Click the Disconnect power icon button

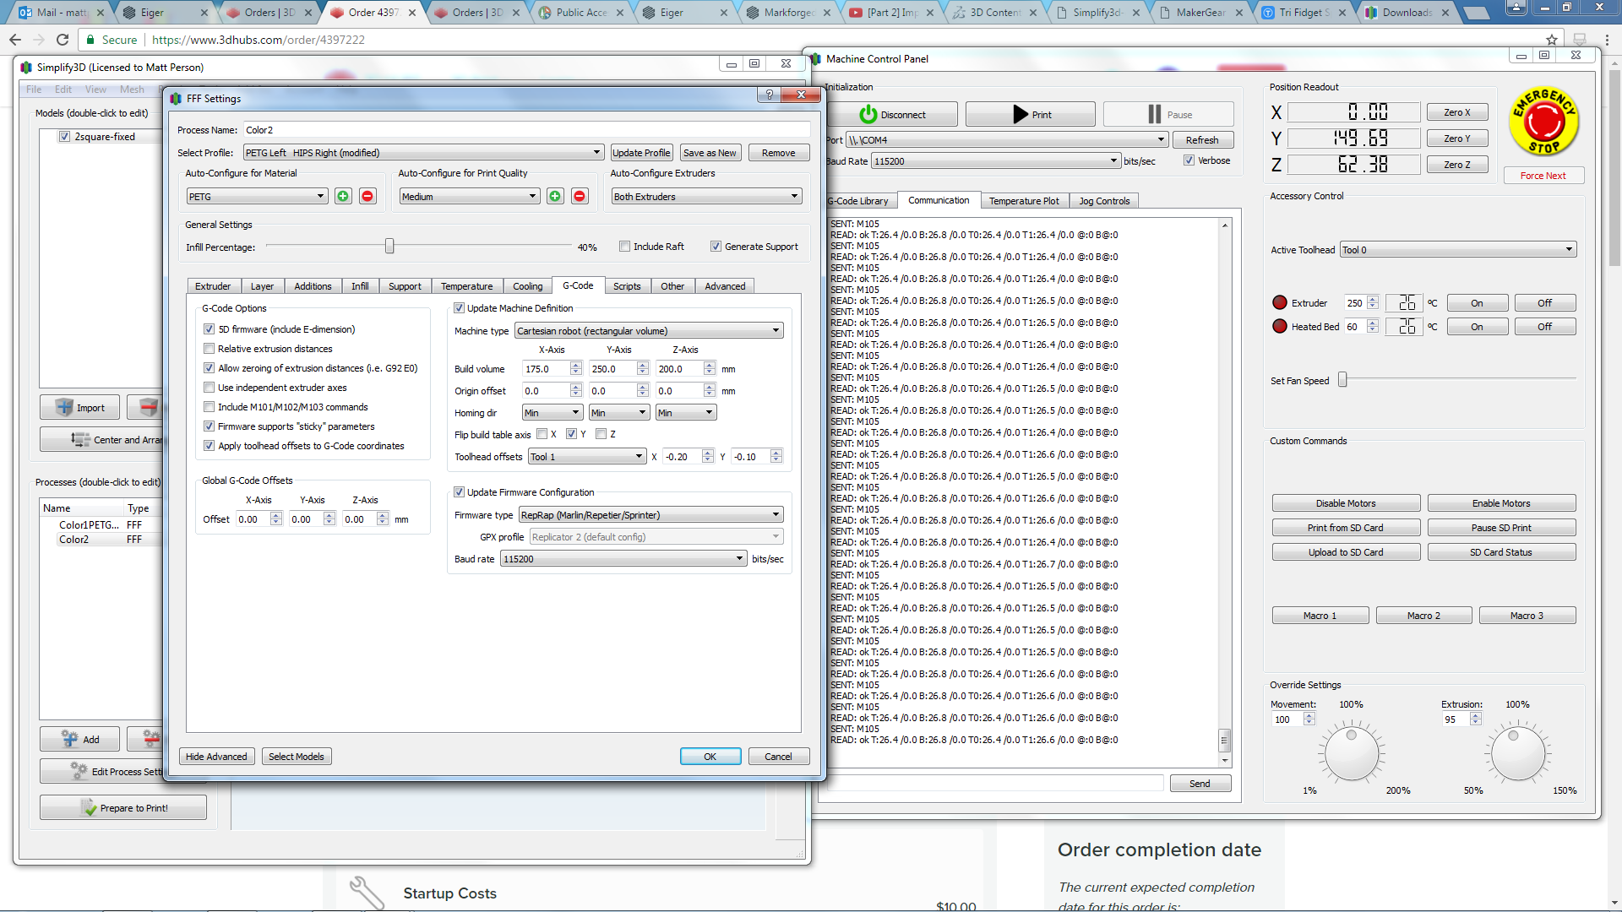(x=892, y=115)
